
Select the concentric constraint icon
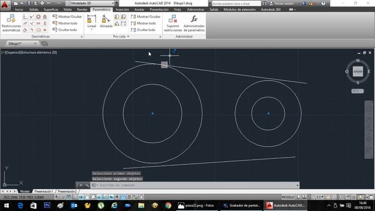(x=38, y=17)
